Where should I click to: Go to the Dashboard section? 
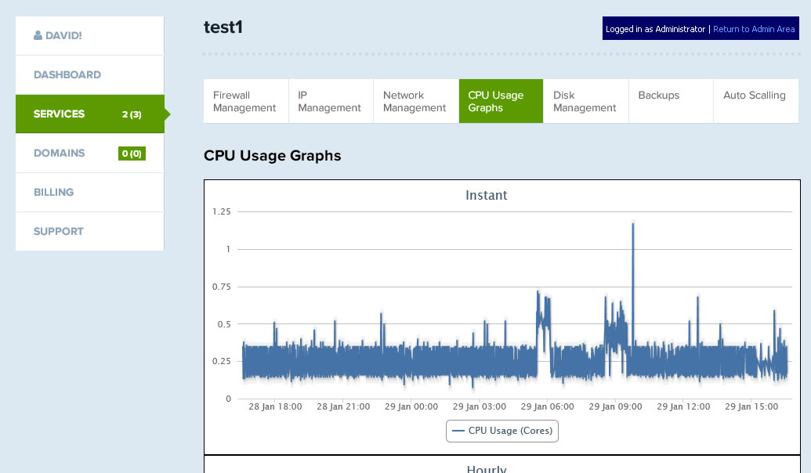coord(89,74)
